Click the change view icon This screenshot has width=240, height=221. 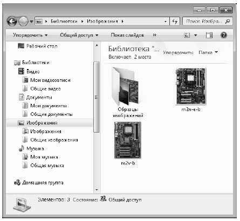[x=187, y=35]
